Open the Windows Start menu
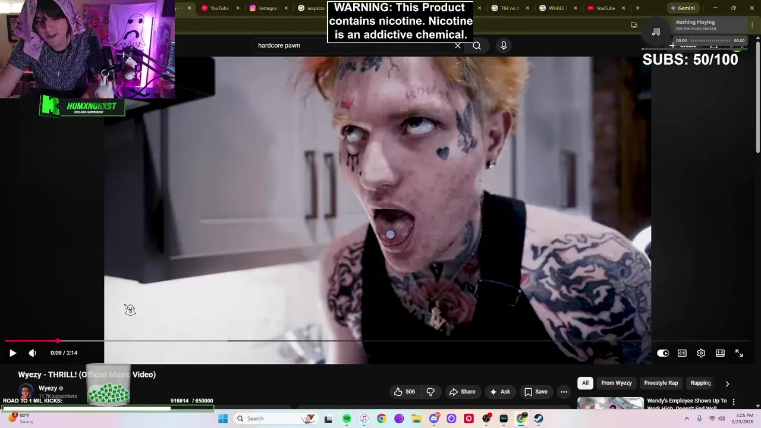761x428 pixels. point(223,418)
